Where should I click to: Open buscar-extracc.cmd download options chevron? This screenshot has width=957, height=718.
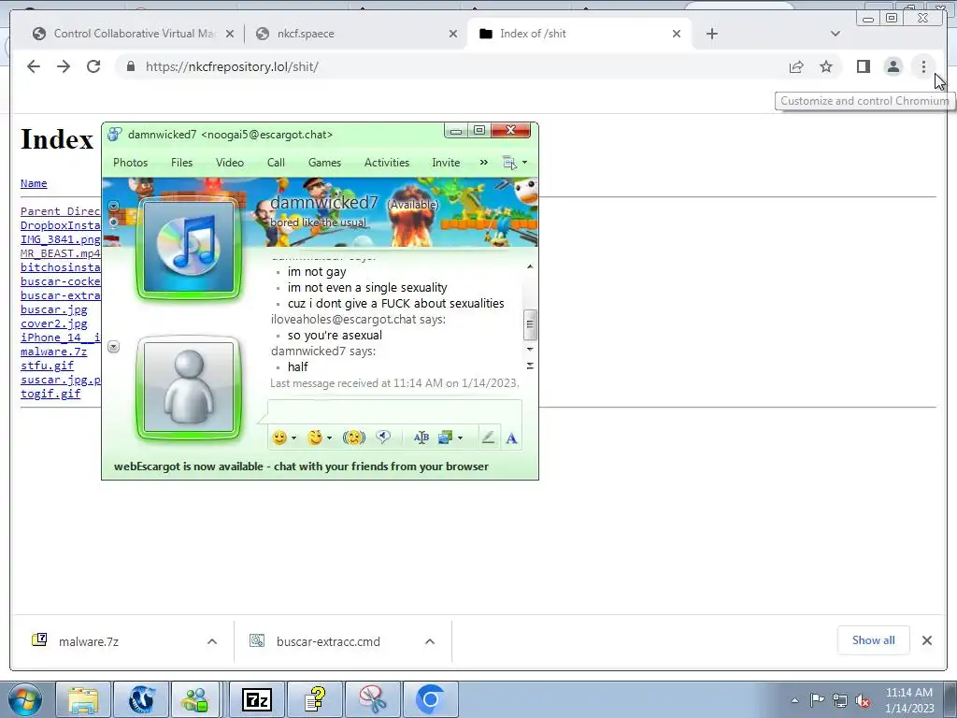tap(430, 641)
